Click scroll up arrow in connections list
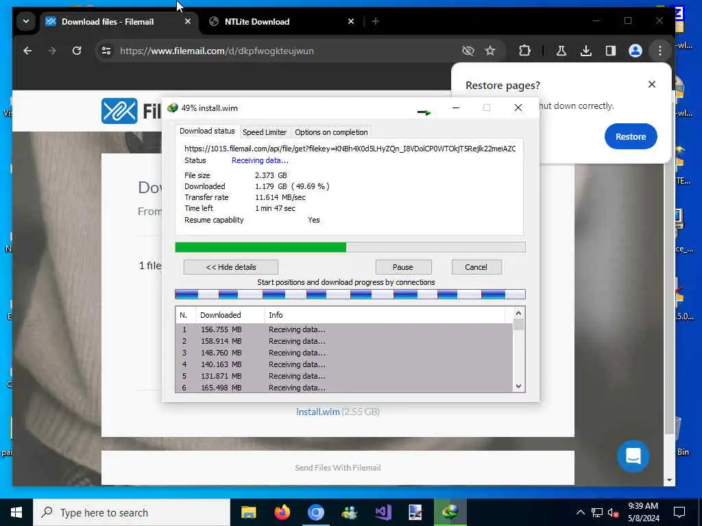 coord(518,313)
